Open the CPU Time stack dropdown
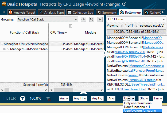The image size is (167, 113). click(136, 19)
